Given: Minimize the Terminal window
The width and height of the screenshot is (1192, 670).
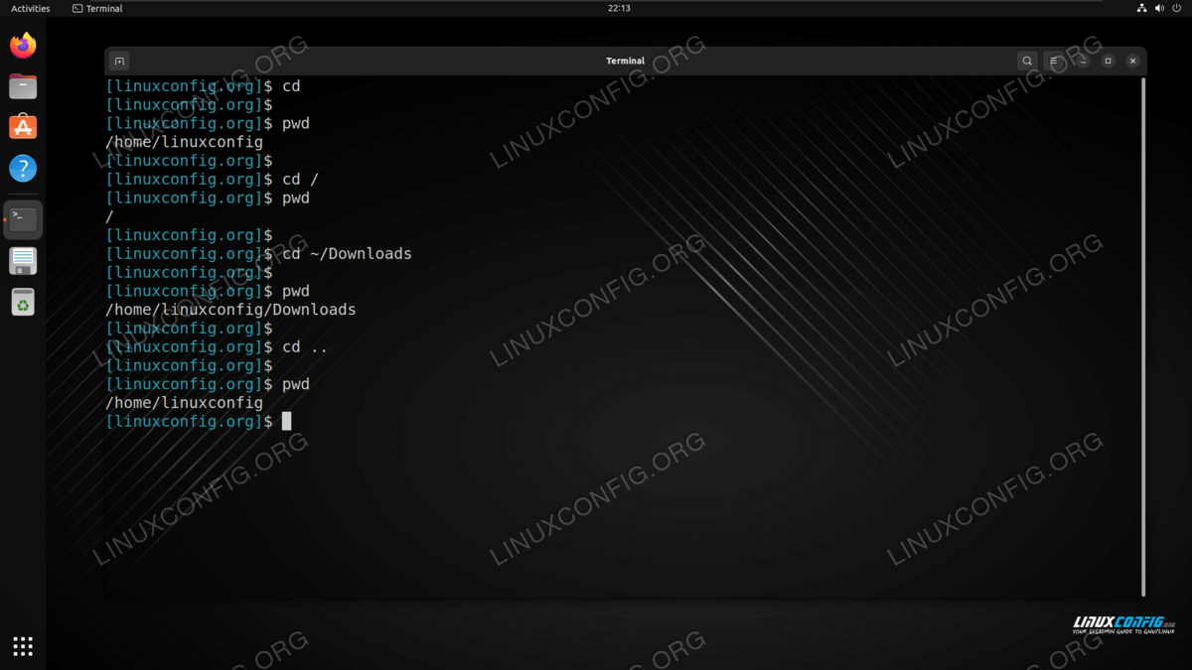Looking at the screenshot, I should (x=1083, y=61).
